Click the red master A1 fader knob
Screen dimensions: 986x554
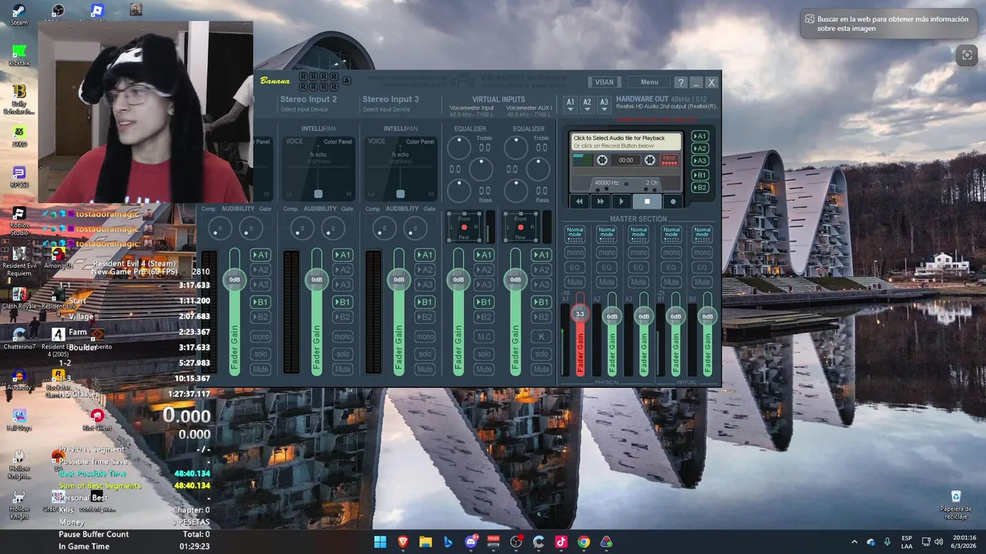[580, 313]
